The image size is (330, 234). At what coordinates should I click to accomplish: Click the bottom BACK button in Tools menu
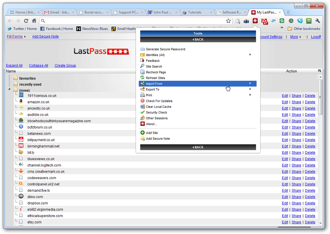click(x=198, y=147)
